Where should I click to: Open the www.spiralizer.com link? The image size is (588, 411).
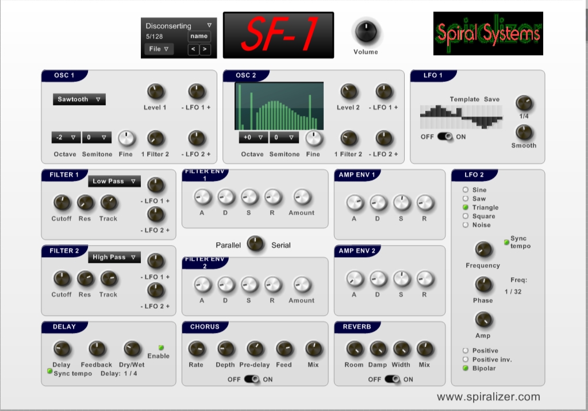tap(488, 397)
